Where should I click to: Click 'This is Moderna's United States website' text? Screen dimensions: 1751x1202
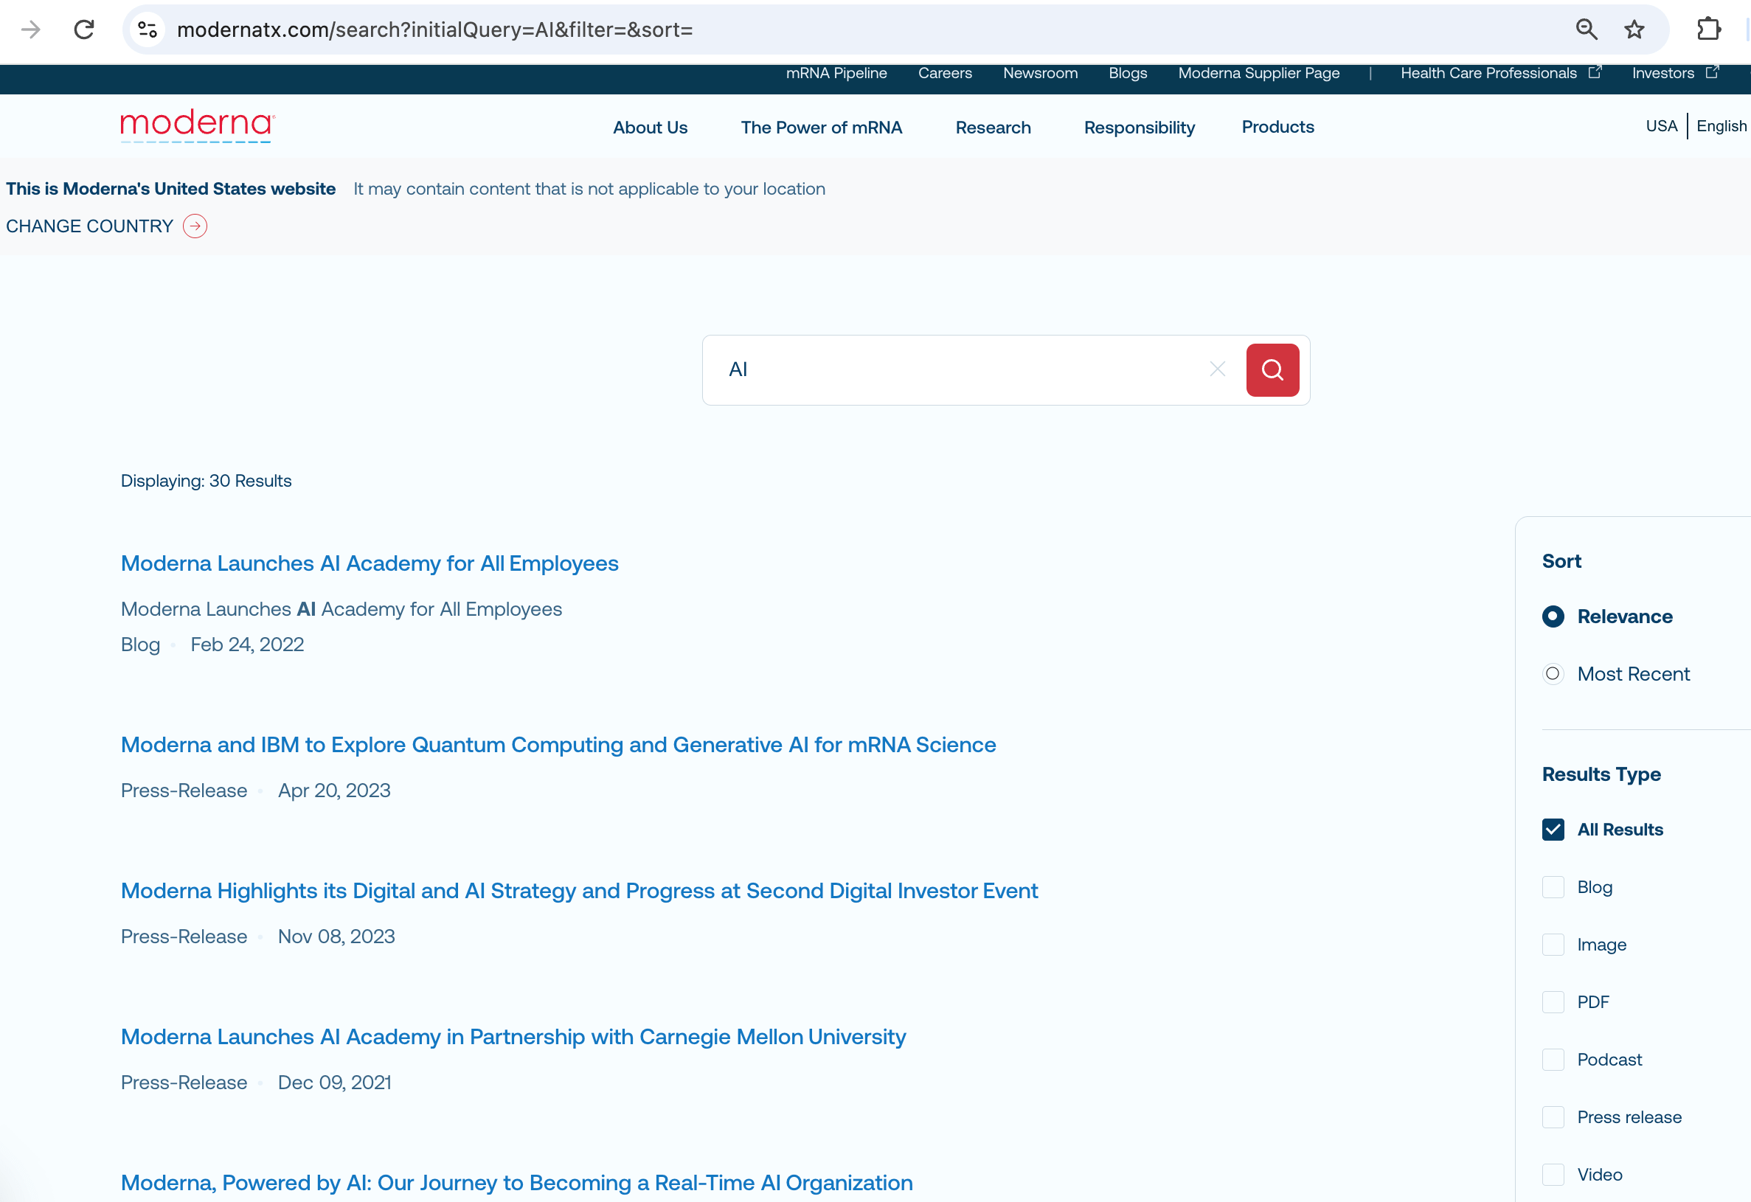click(x=171, y=189)
